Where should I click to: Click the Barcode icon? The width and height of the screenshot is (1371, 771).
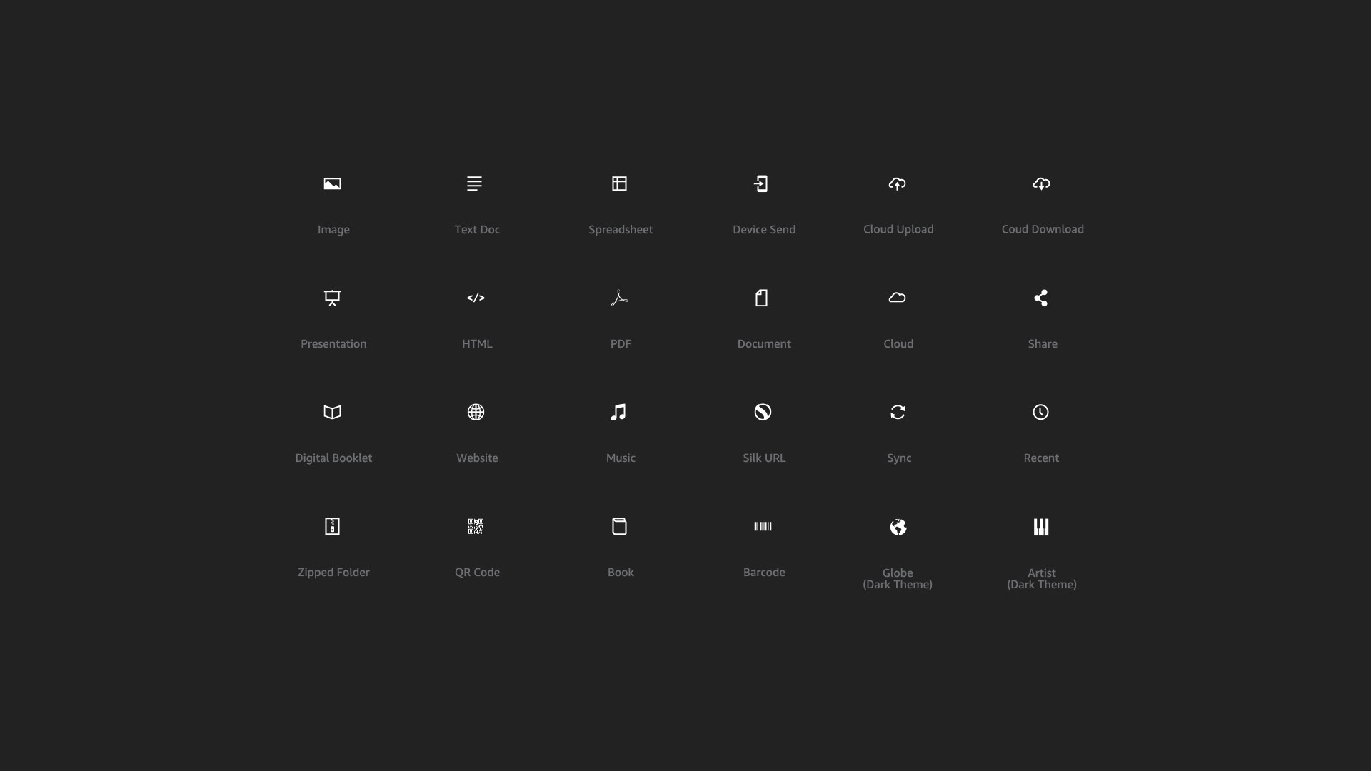pos(763,526)
